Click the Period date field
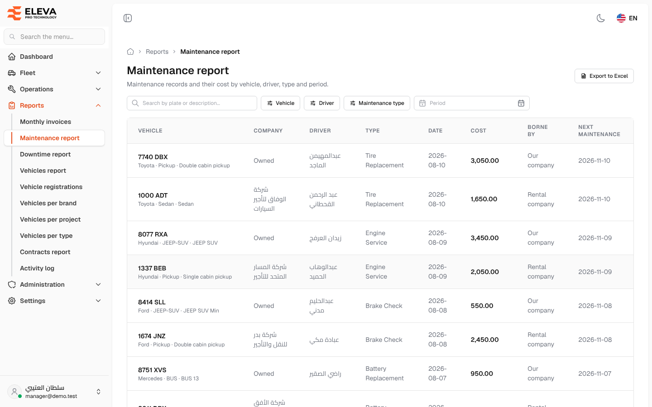The width and height of the screenshot is (652, 407). (472, 103)
